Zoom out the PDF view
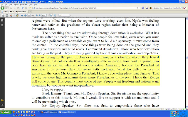 coord(37,16)
